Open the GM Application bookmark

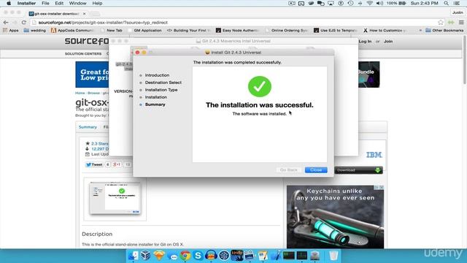pos(144,31)
